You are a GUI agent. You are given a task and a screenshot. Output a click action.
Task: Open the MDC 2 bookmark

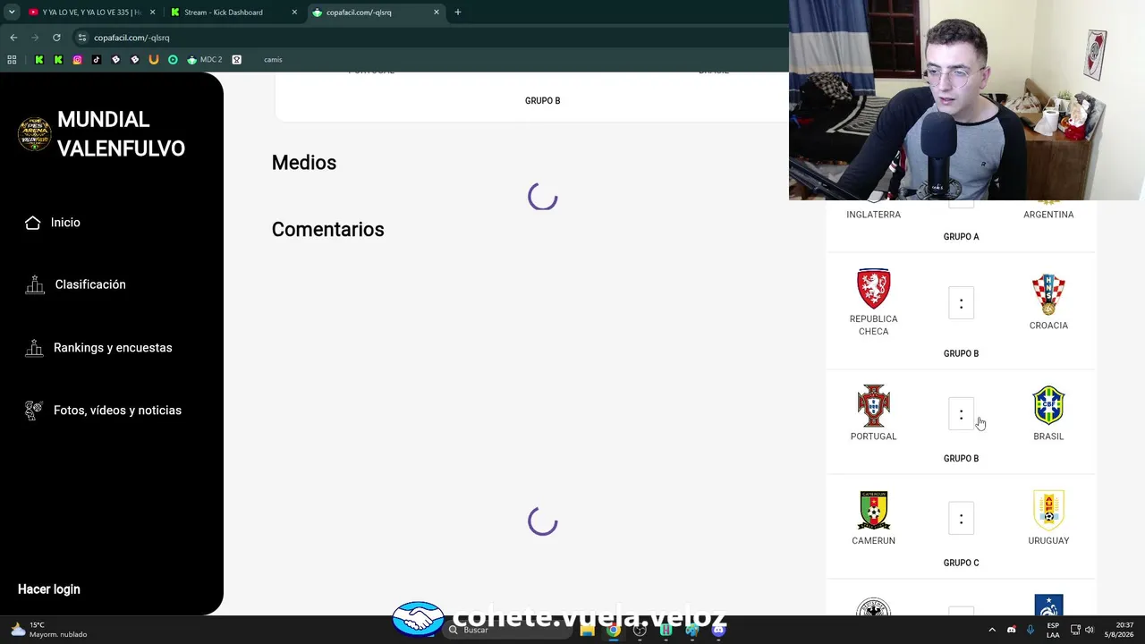pos(204,60)
